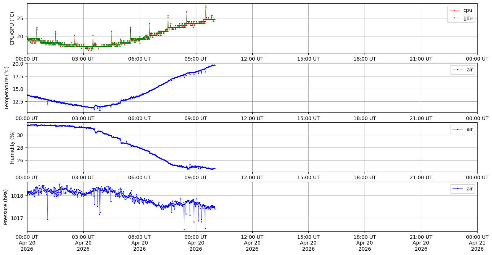Image resolution: width=492 pixels, height=255 pixels.
Task: Click the 18:00 UT tick below the CPU/GPU plot
Action: 364,58
